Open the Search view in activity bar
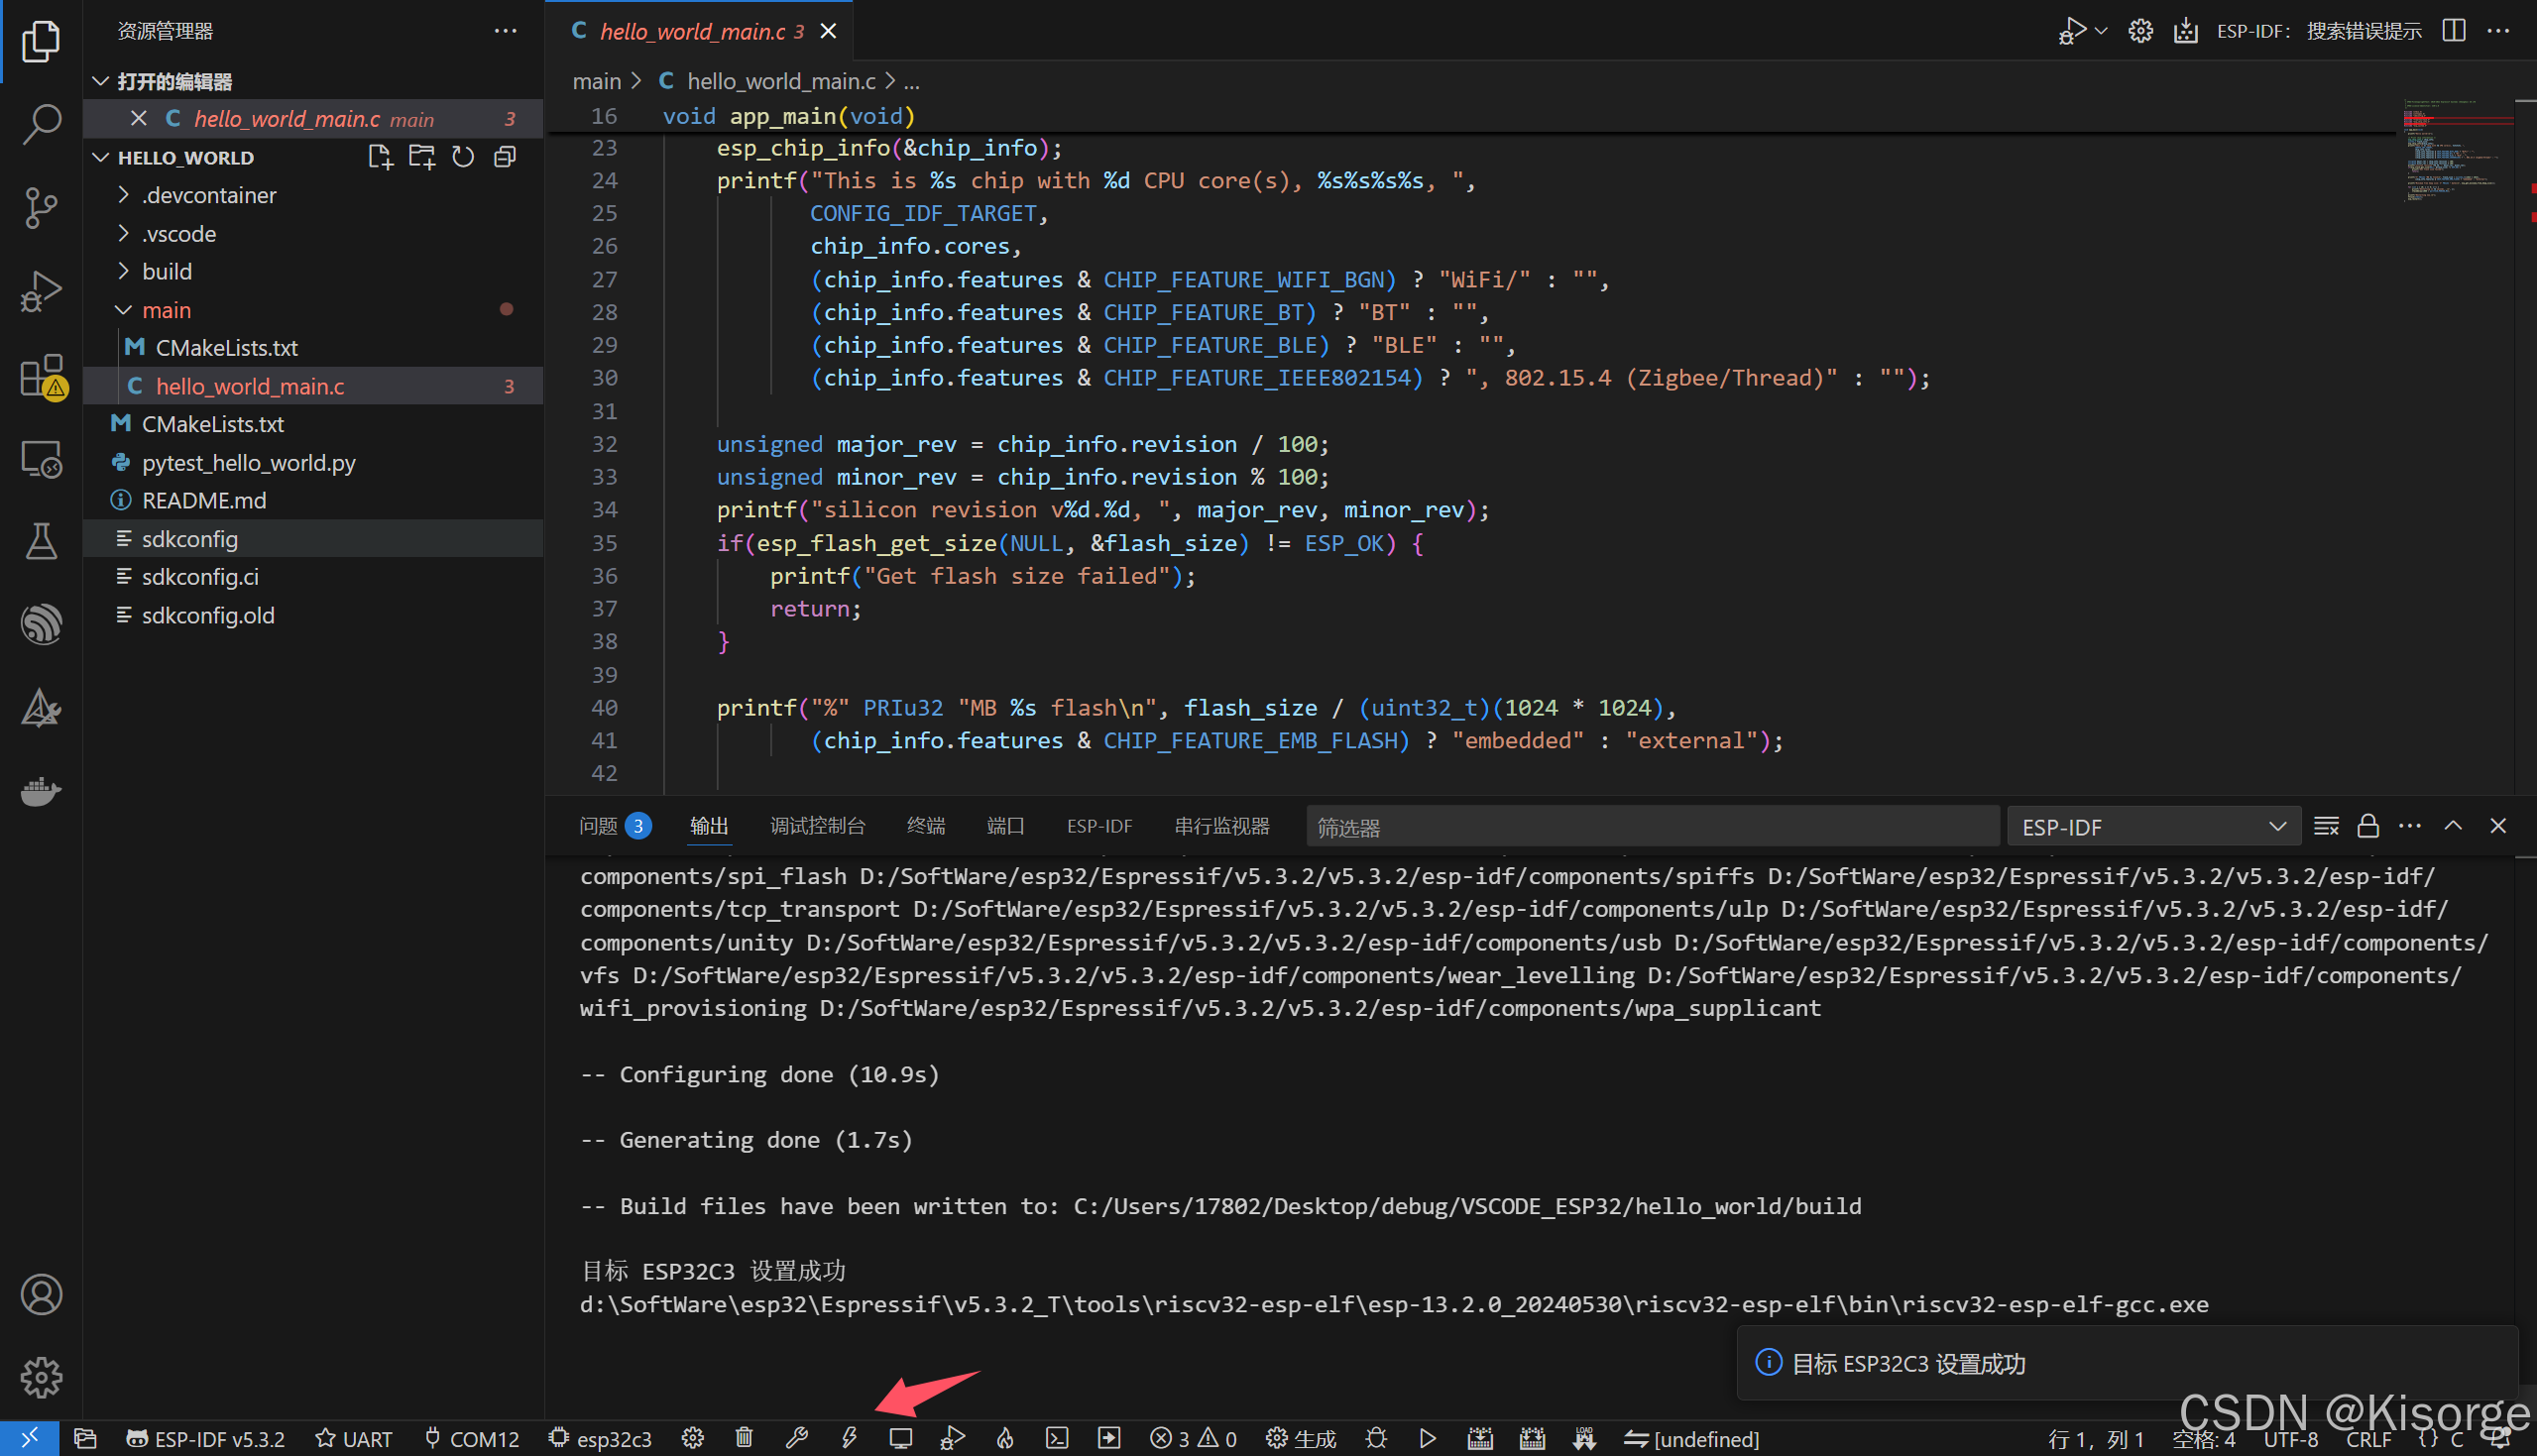The height and width of the screenshot is (1456, 2537). click(x=41, y=124)
